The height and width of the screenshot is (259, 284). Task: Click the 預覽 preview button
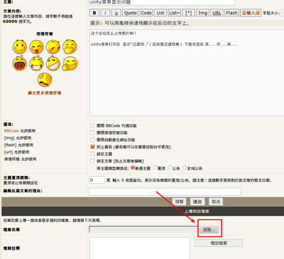pyautogui.click(x=179, y=202)
